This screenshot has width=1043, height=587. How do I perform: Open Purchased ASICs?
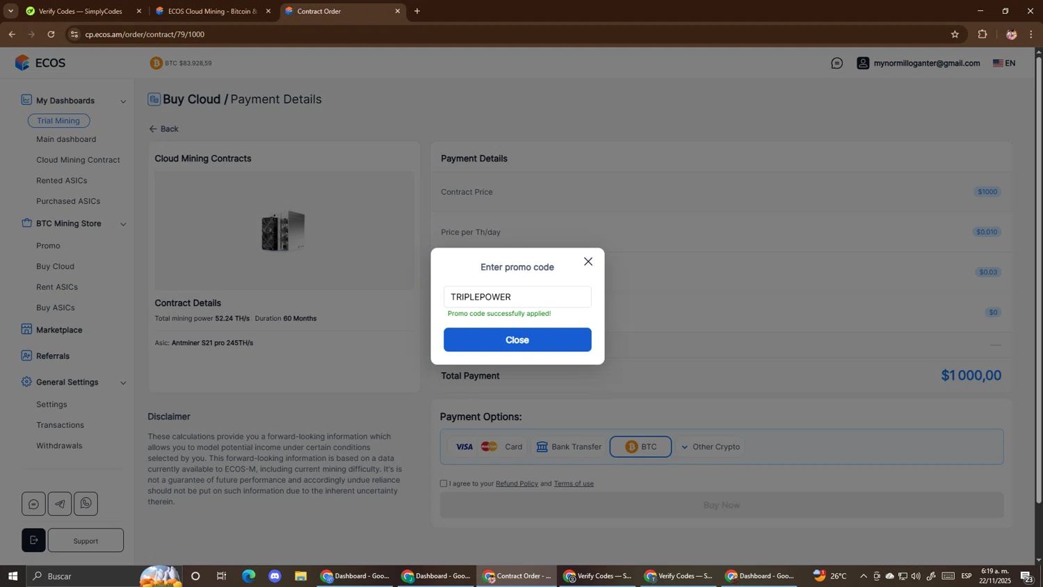tap(68, 201)
